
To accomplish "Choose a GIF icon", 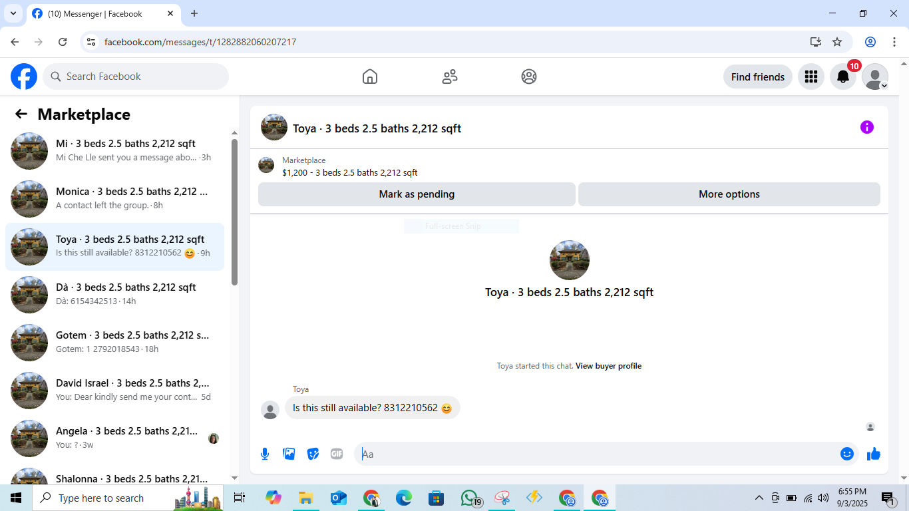I will (x=337, y=454).
